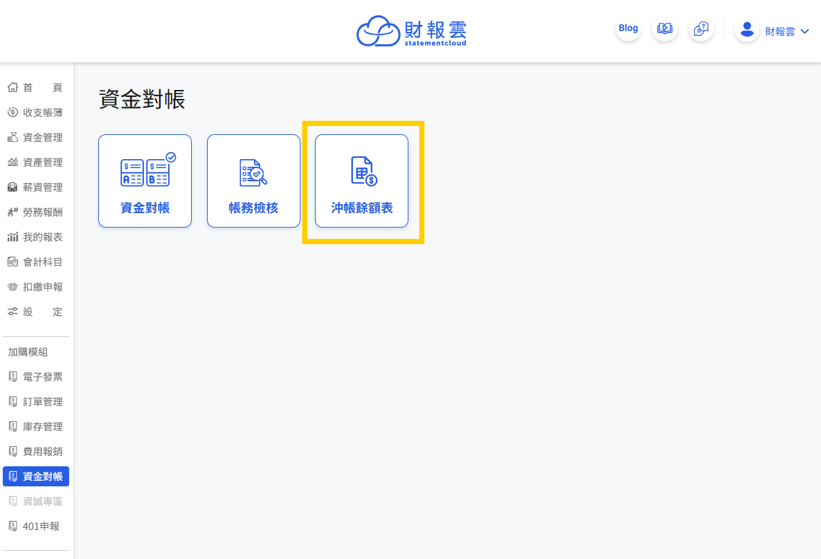Open the 資金對帳 reconciliation card
This screenshot has height=559, width=821.
[145, 181]
